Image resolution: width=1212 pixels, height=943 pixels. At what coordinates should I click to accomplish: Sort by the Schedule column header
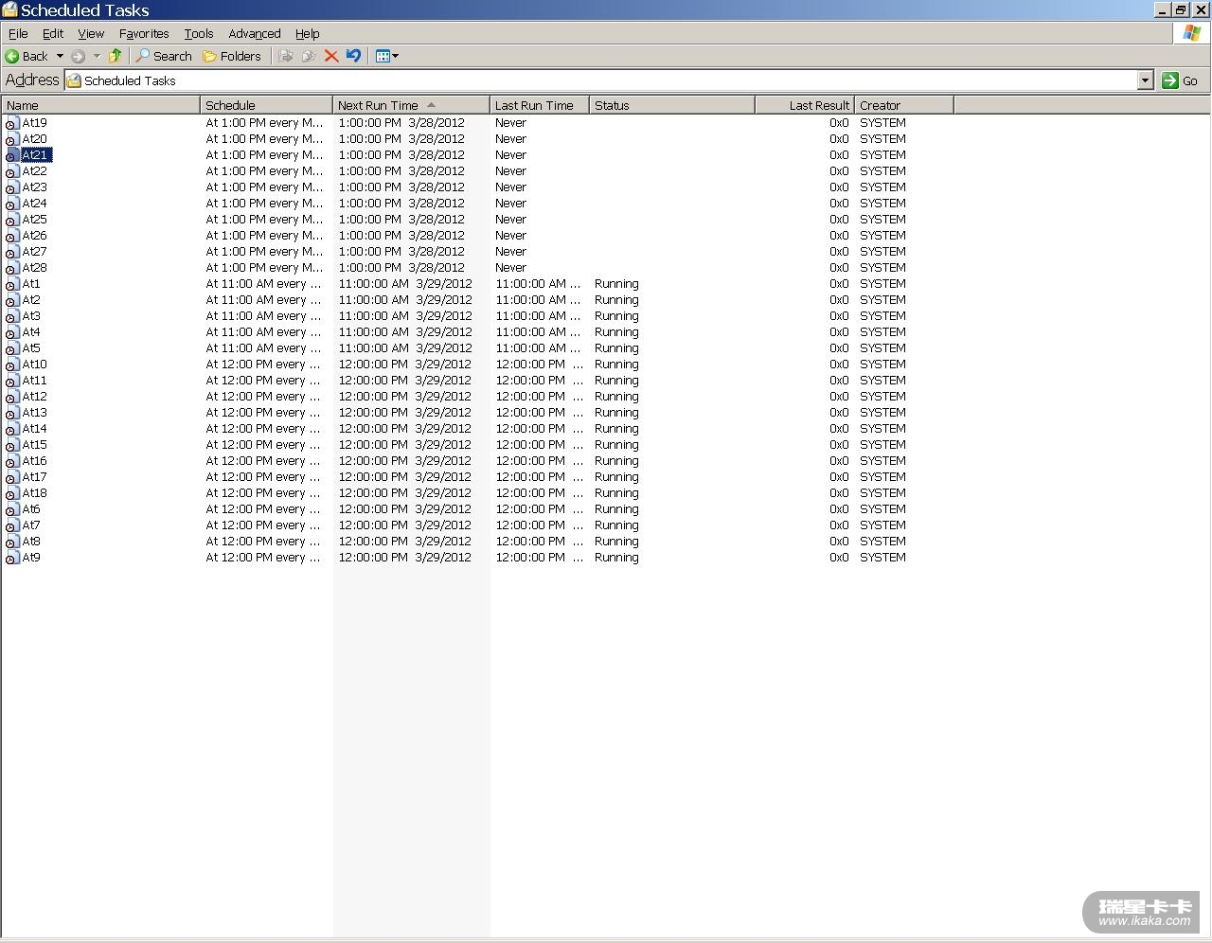266,105
